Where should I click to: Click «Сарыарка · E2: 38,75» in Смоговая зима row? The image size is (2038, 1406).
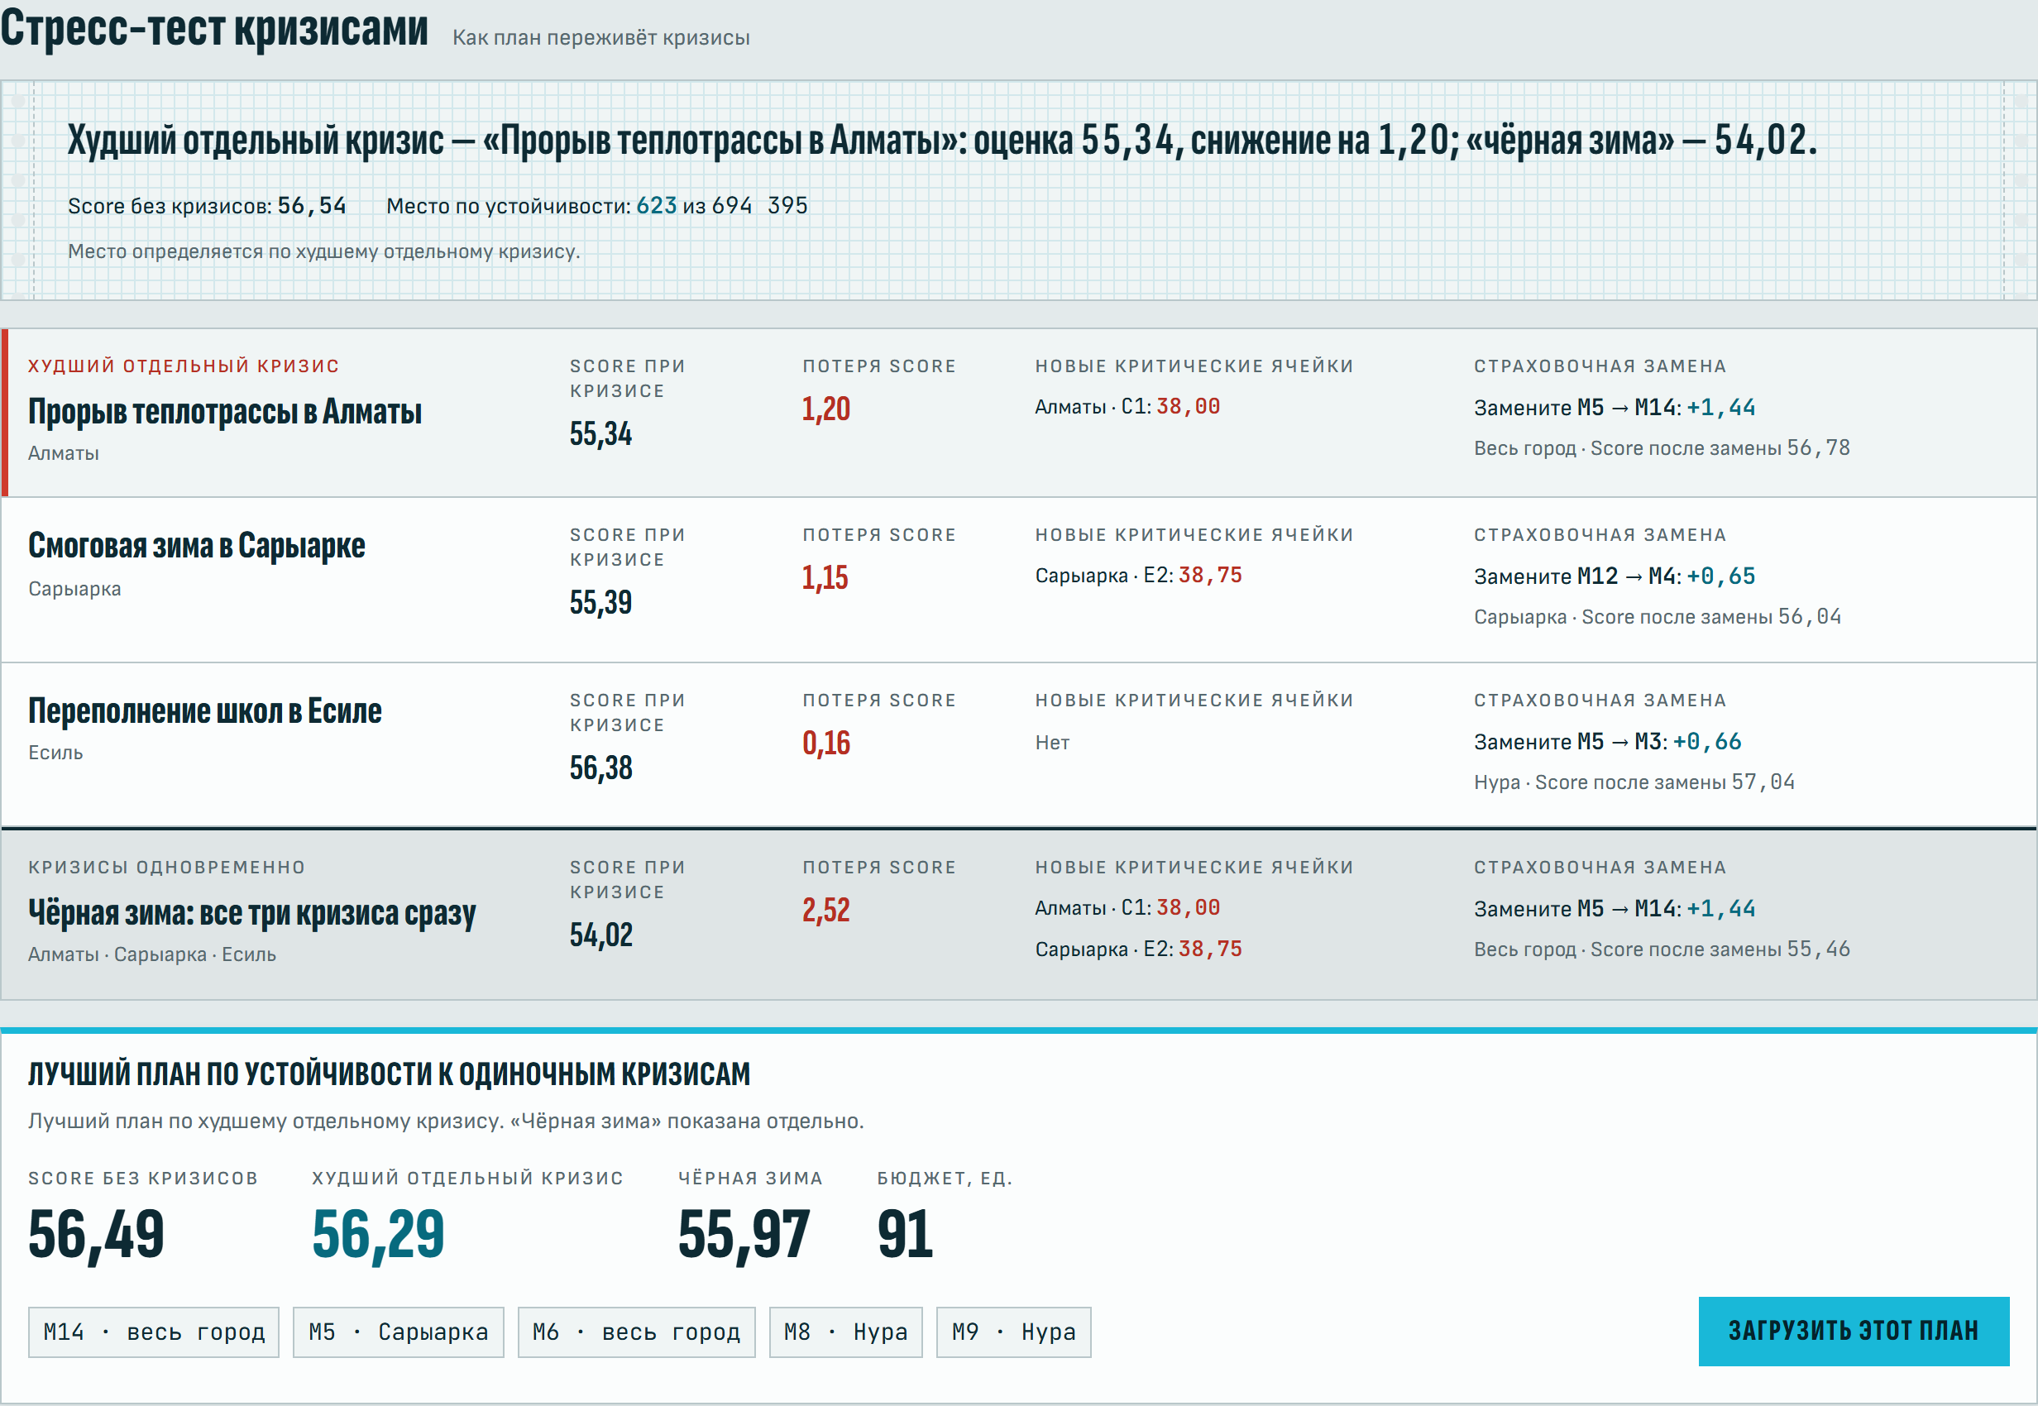coord(1138,576)
